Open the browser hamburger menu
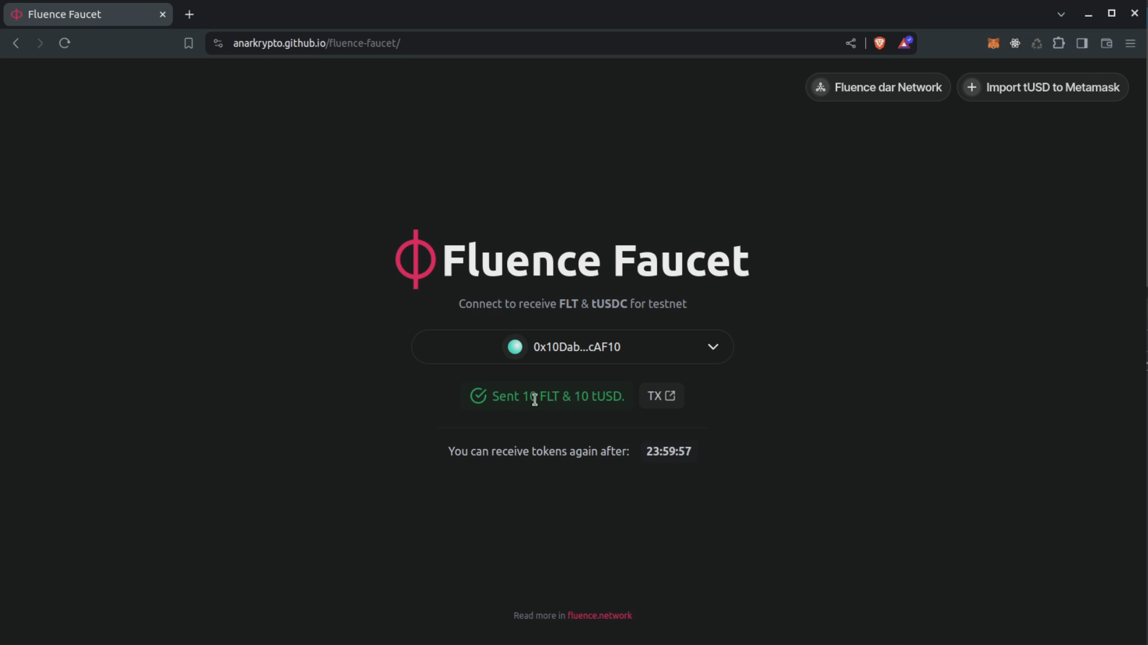 [1130, 43]
